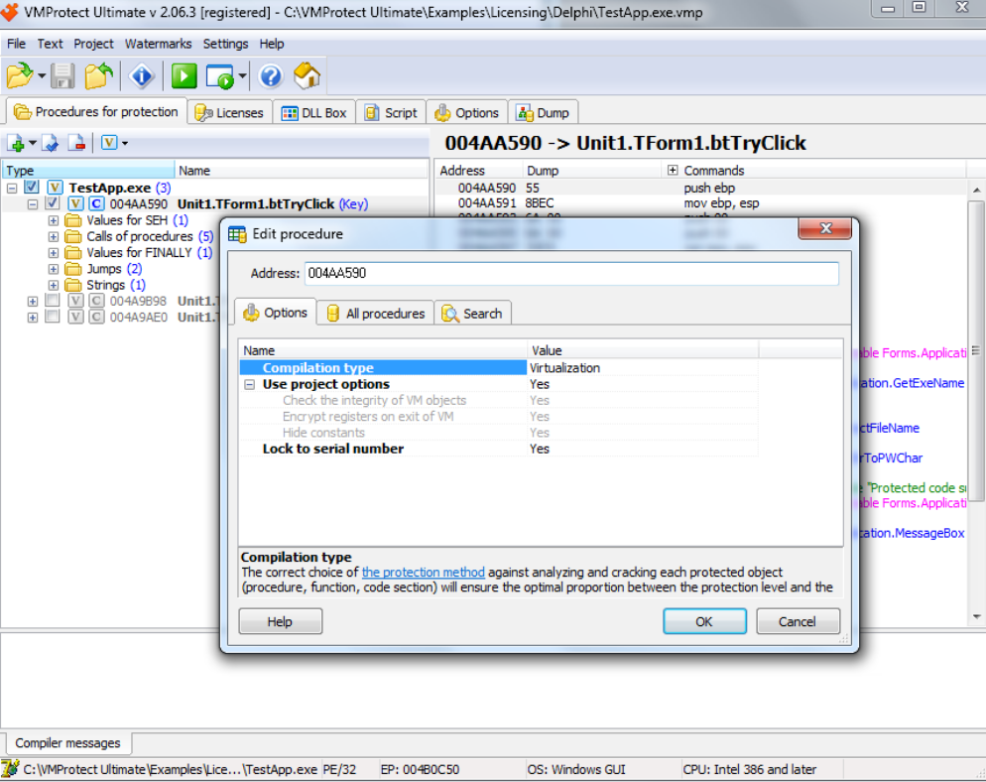
Task: Click the Add procedure plus icon
Action: [16, 144]
